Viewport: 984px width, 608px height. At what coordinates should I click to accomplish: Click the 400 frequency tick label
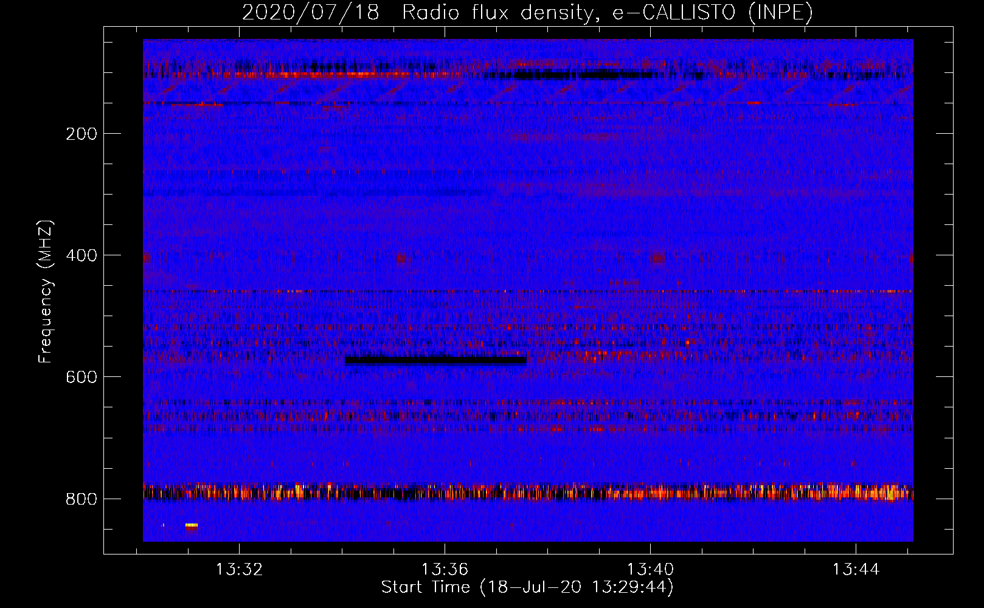81,255
